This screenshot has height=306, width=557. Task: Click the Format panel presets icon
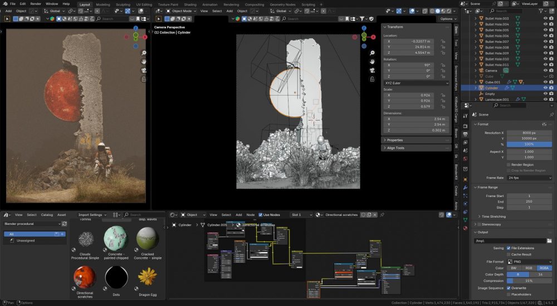544,124
